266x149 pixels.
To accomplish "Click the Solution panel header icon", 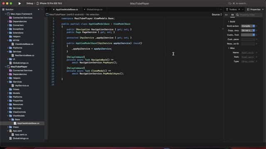I will point(3,10).
